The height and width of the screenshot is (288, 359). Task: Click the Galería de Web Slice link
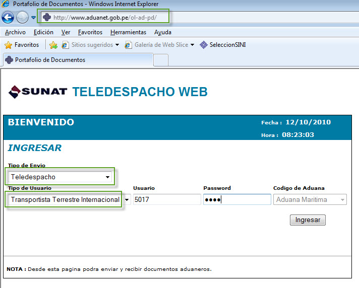tap(161, 45)
